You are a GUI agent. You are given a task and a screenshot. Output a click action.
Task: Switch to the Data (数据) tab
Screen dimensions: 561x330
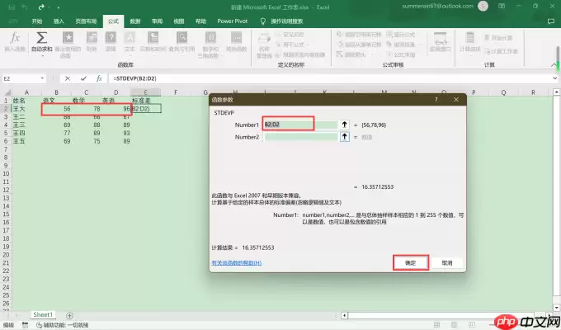click(134, 21)
